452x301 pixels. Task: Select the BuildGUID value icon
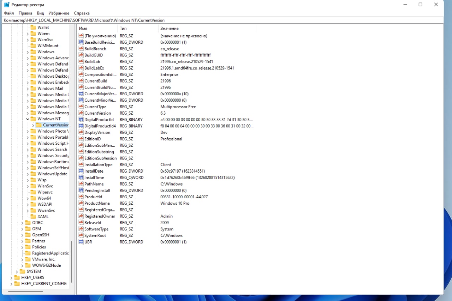(81, 55)
